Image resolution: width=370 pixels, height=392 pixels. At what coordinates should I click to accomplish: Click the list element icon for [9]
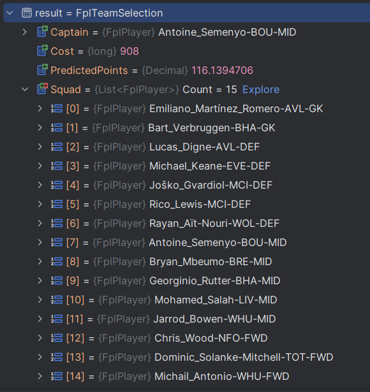(57, 280)
